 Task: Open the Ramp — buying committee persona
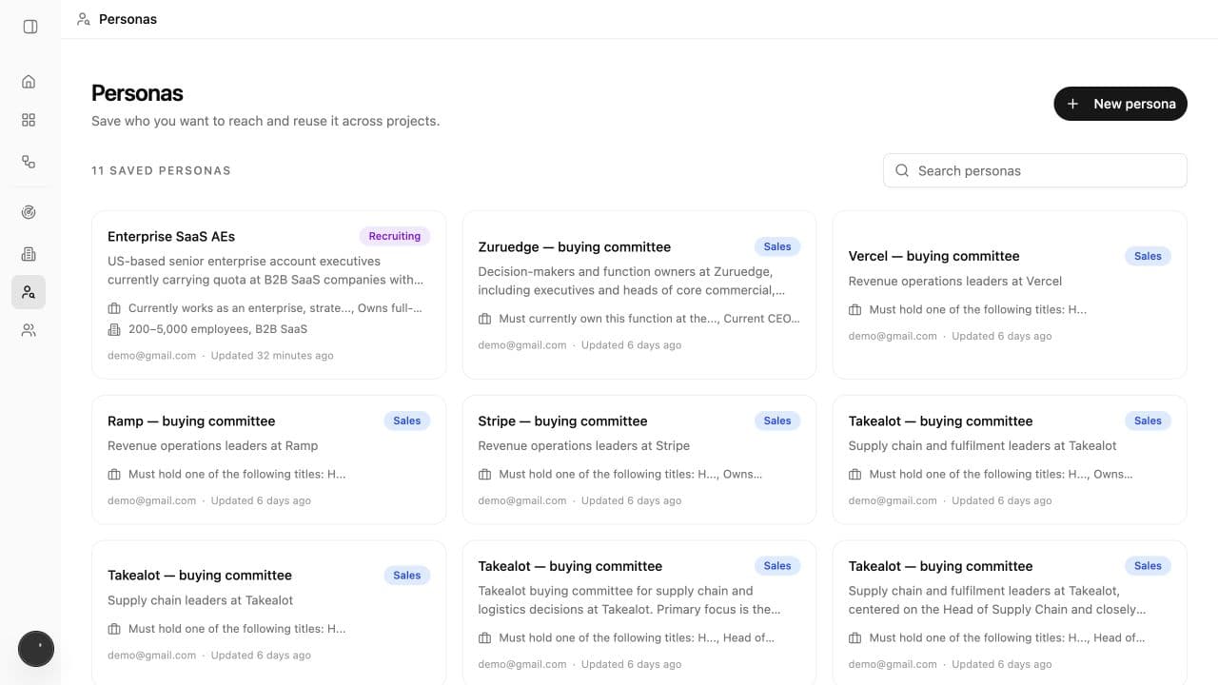tap(268, 460)
